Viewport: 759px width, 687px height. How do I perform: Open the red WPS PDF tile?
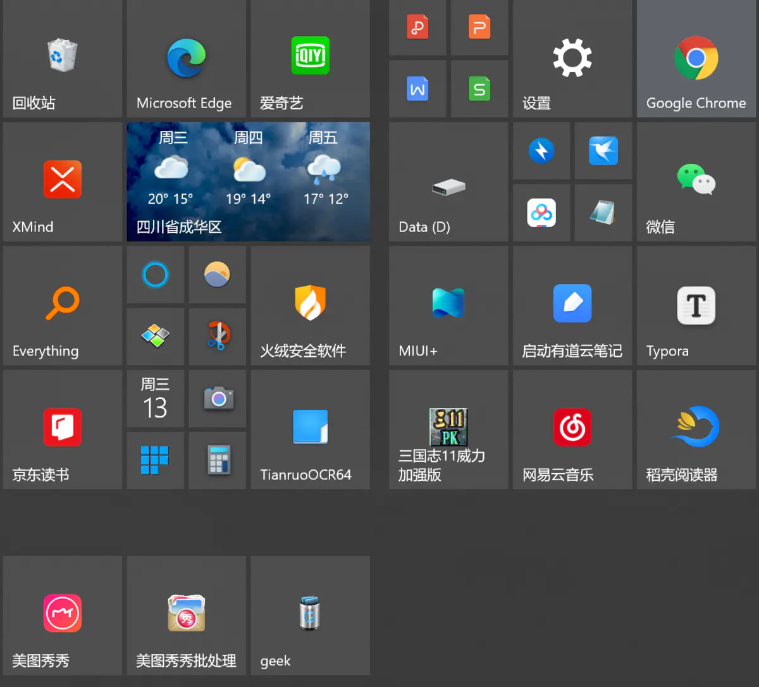tap(417, 27)
